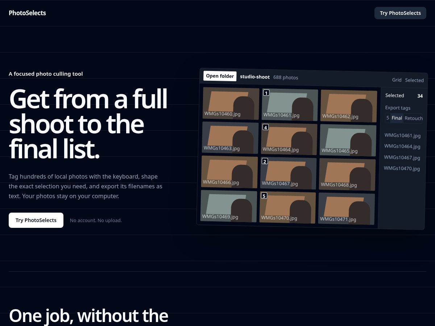Select the Final export tag
The height and width of the screenshot is (326, 435).
pyautogui.click(x=397, y=118)
